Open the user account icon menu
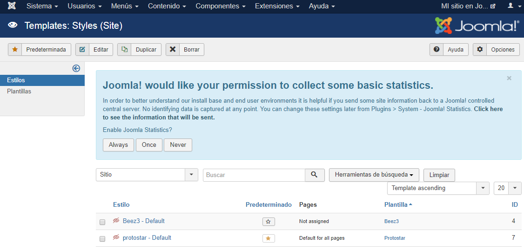This screenshot has width=524, height=250. (x=513, y=6)
